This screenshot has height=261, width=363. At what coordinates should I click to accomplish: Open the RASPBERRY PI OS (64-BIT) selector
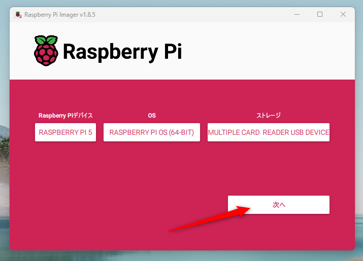(152, 132)
